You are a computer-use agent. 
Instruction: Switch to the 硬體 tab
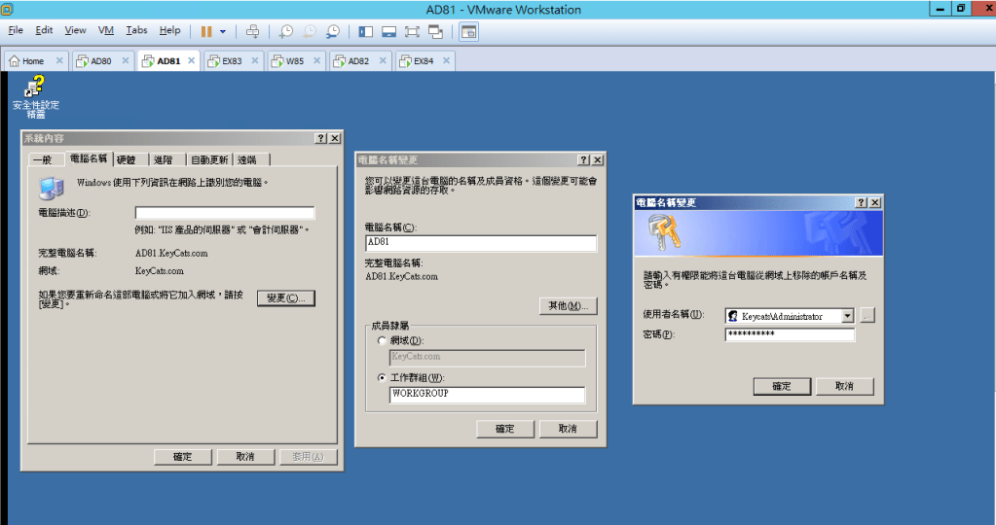tap(127, 160)
